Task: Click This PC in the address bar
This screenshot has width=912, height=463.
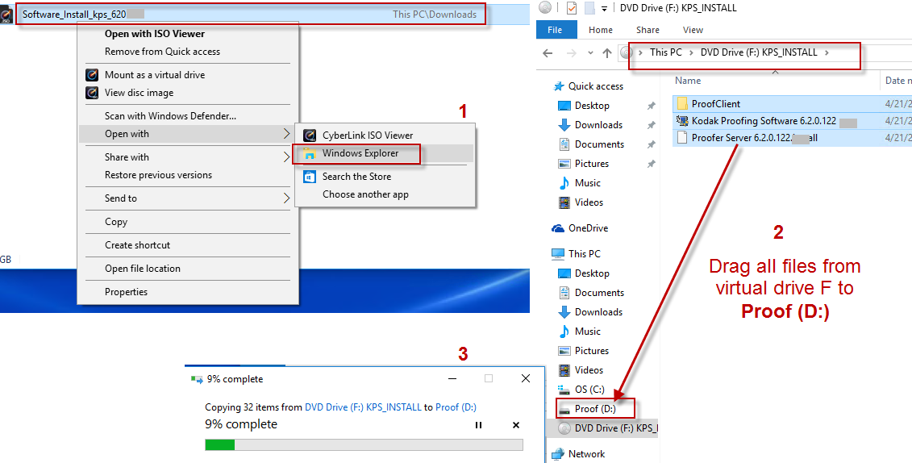Action: tap(666, 52)
